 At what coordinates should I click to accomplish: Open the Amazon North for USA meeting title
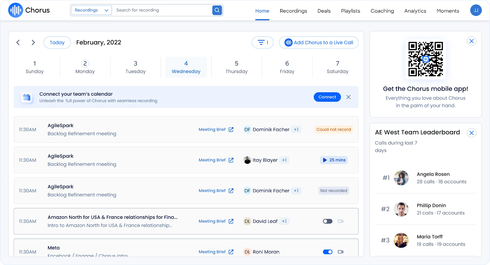112,217
